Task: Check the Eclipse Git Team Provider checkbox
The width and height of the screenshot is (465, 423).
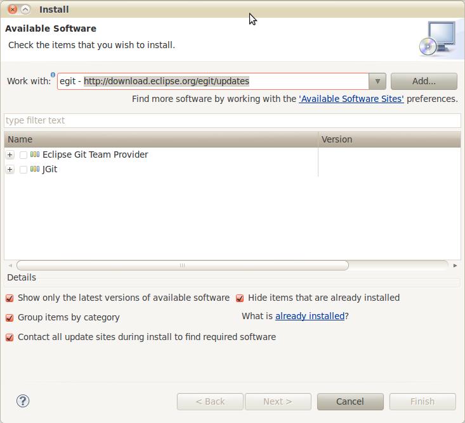Action: [23, 155]
